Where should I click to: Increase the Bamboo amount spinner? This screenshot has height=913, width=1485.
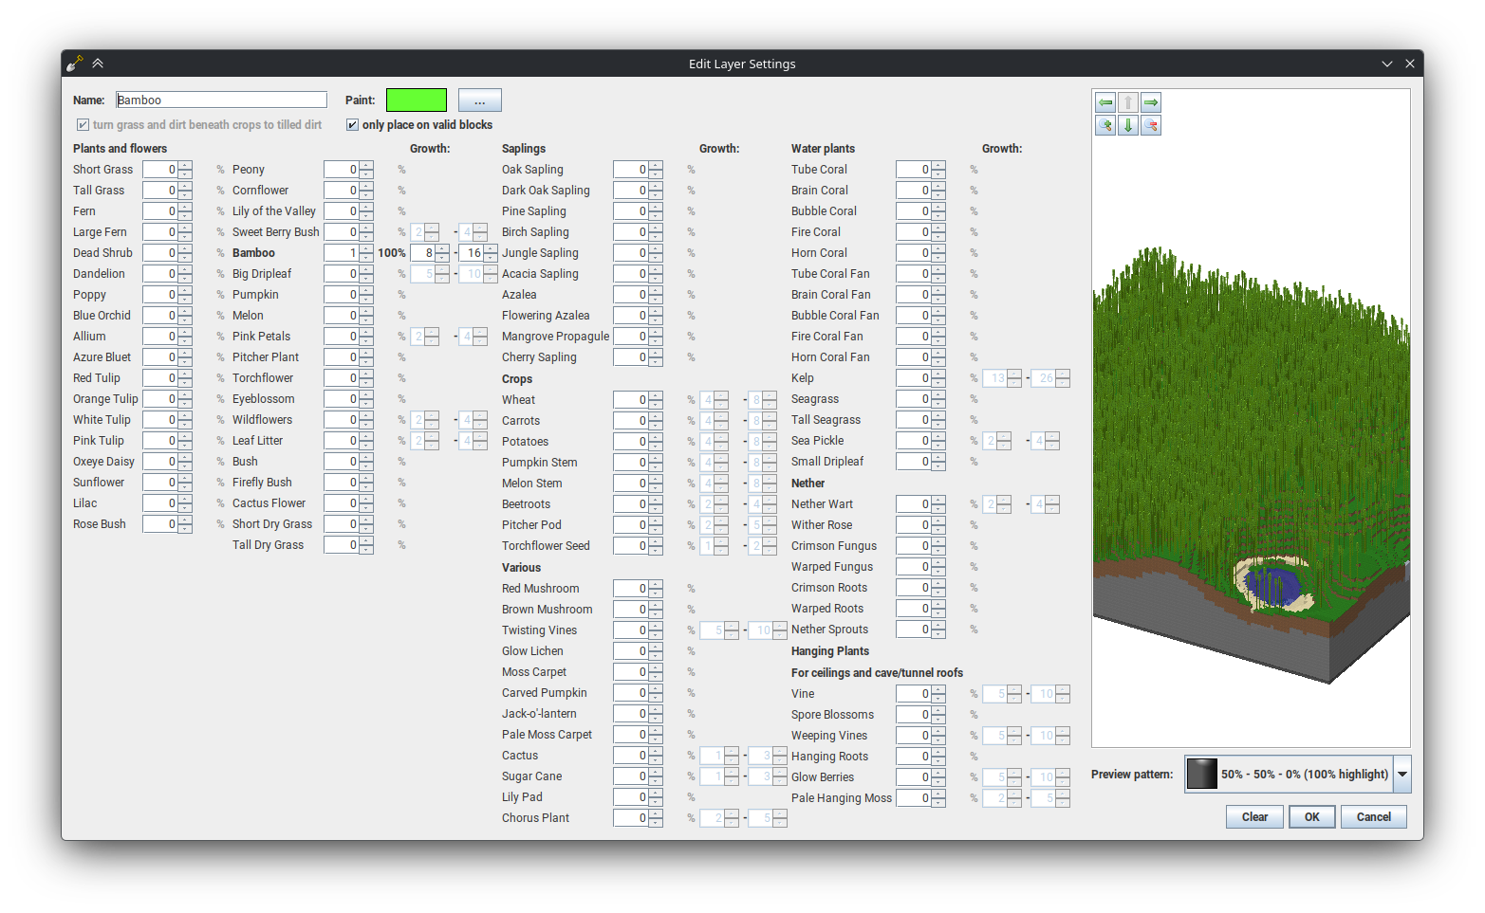[366, 248]
